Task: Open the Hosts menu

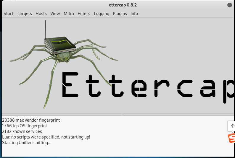Action: coord(41,14)
